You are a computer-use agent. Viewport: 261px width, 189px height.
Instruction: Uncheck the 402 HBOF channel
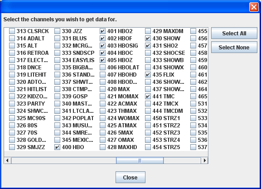click(x=102, y=39)
